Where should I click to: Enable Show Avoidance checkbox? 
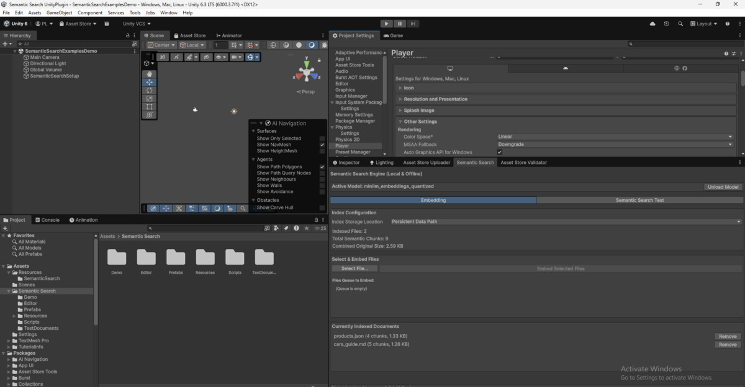click(x=322, y=191)
